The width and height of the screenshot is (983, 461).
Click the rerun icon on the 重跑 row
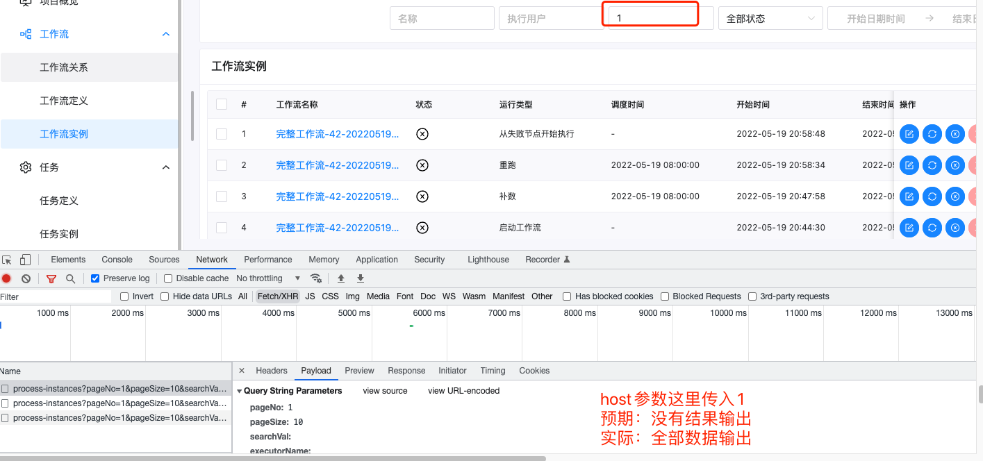932,165
